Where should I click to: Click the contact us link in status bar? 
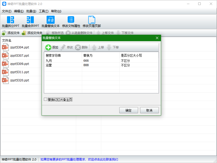[x=79, y=159]
